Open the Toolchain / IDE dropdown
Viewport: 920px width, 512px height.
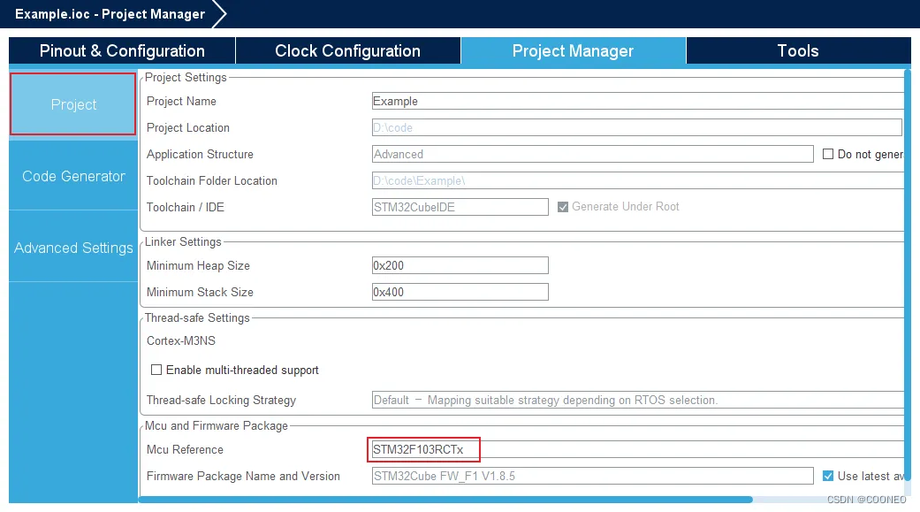(x=460, y=207)
